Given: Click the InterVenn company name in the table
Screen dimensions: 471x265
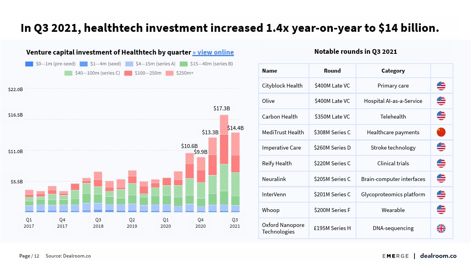Looking at the screenshot, I should (274, 194).
